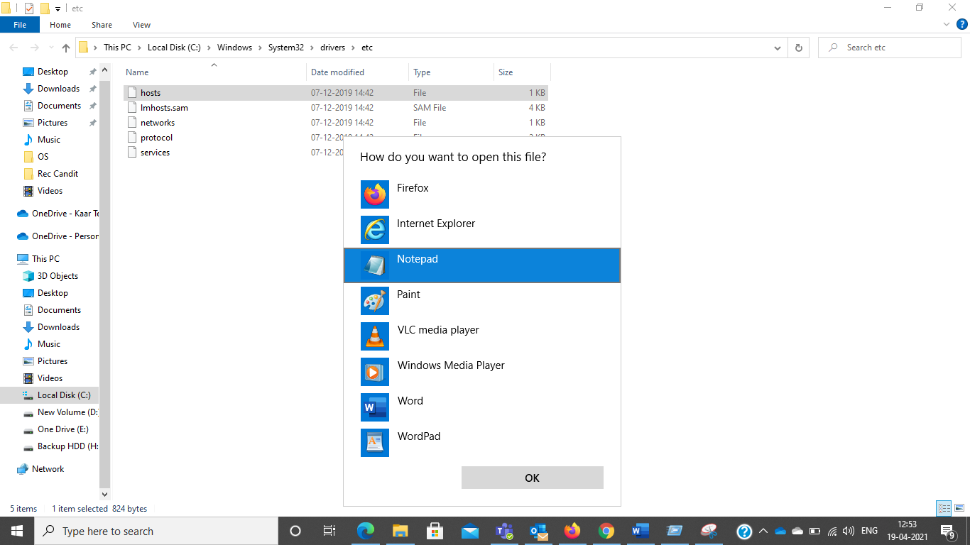970x545 pixels.
Task: Switch to the Home ribbon tab
Action: [x=60, y=25]
